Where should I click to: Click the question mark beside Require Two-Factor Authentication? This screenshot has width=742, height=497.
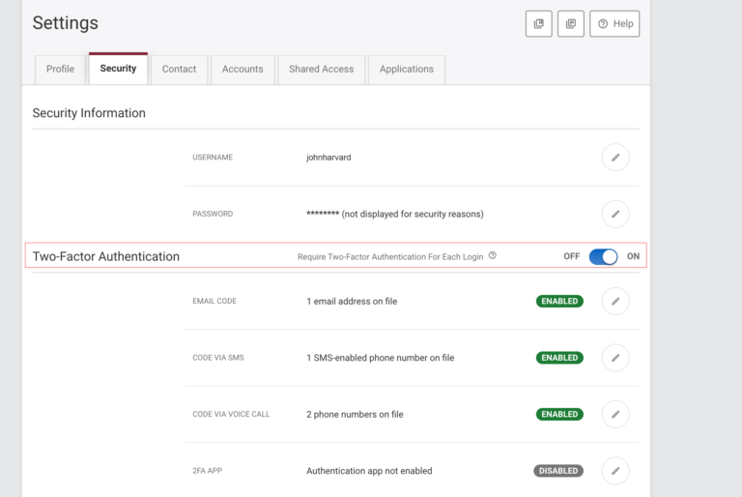click(x=493, y=256)
